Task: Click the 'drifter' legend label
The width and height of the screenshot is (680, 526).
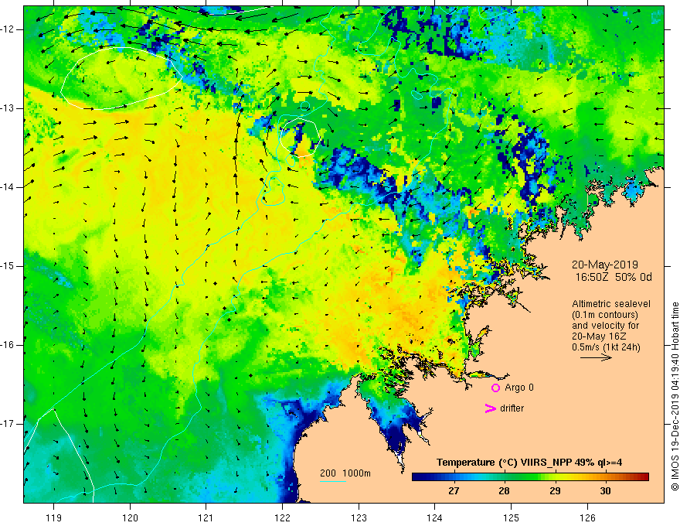Action: click(x=512, y=408)
